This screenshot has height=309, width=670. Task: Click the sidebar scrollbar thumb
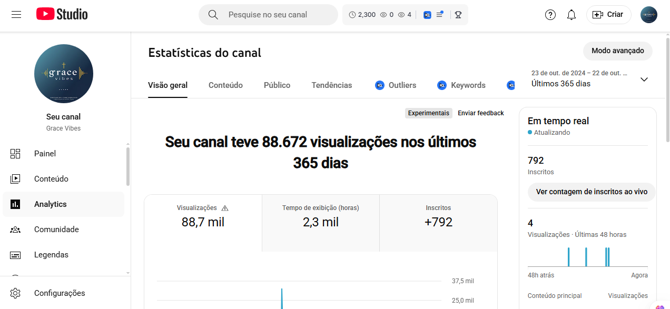(127, 166)
